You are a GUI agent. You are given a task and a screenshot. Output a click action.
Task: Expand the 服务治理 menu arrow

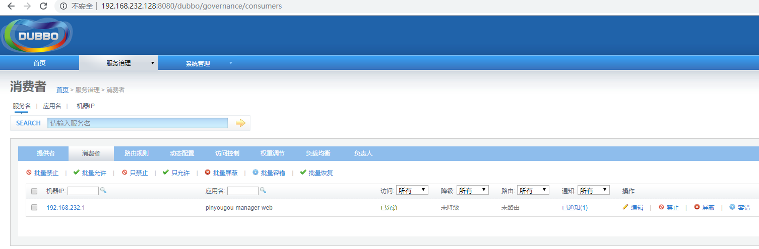[152, 63]
